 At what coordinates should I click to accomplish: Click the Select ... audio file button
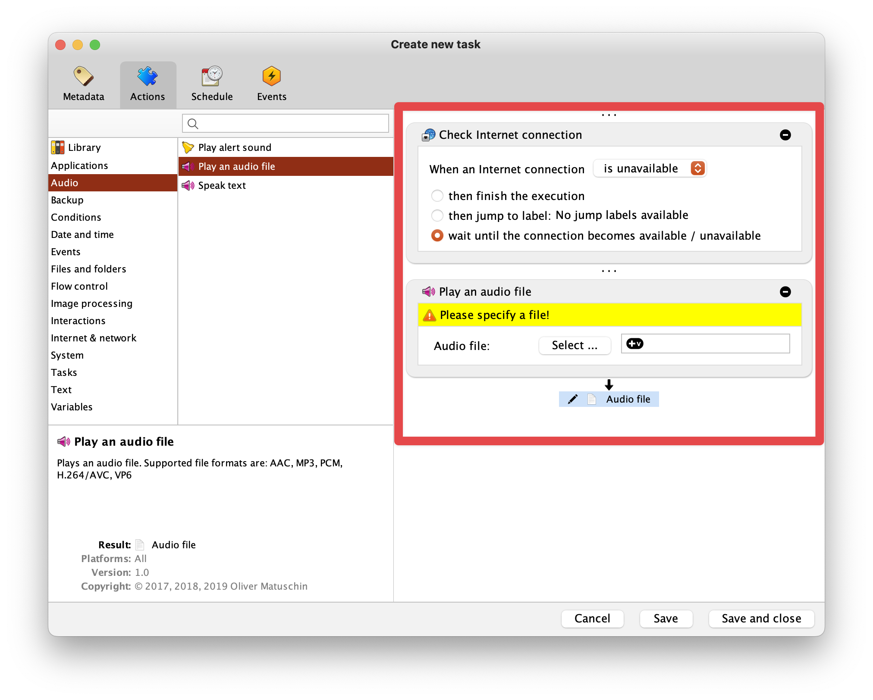(x=574, y=345)
